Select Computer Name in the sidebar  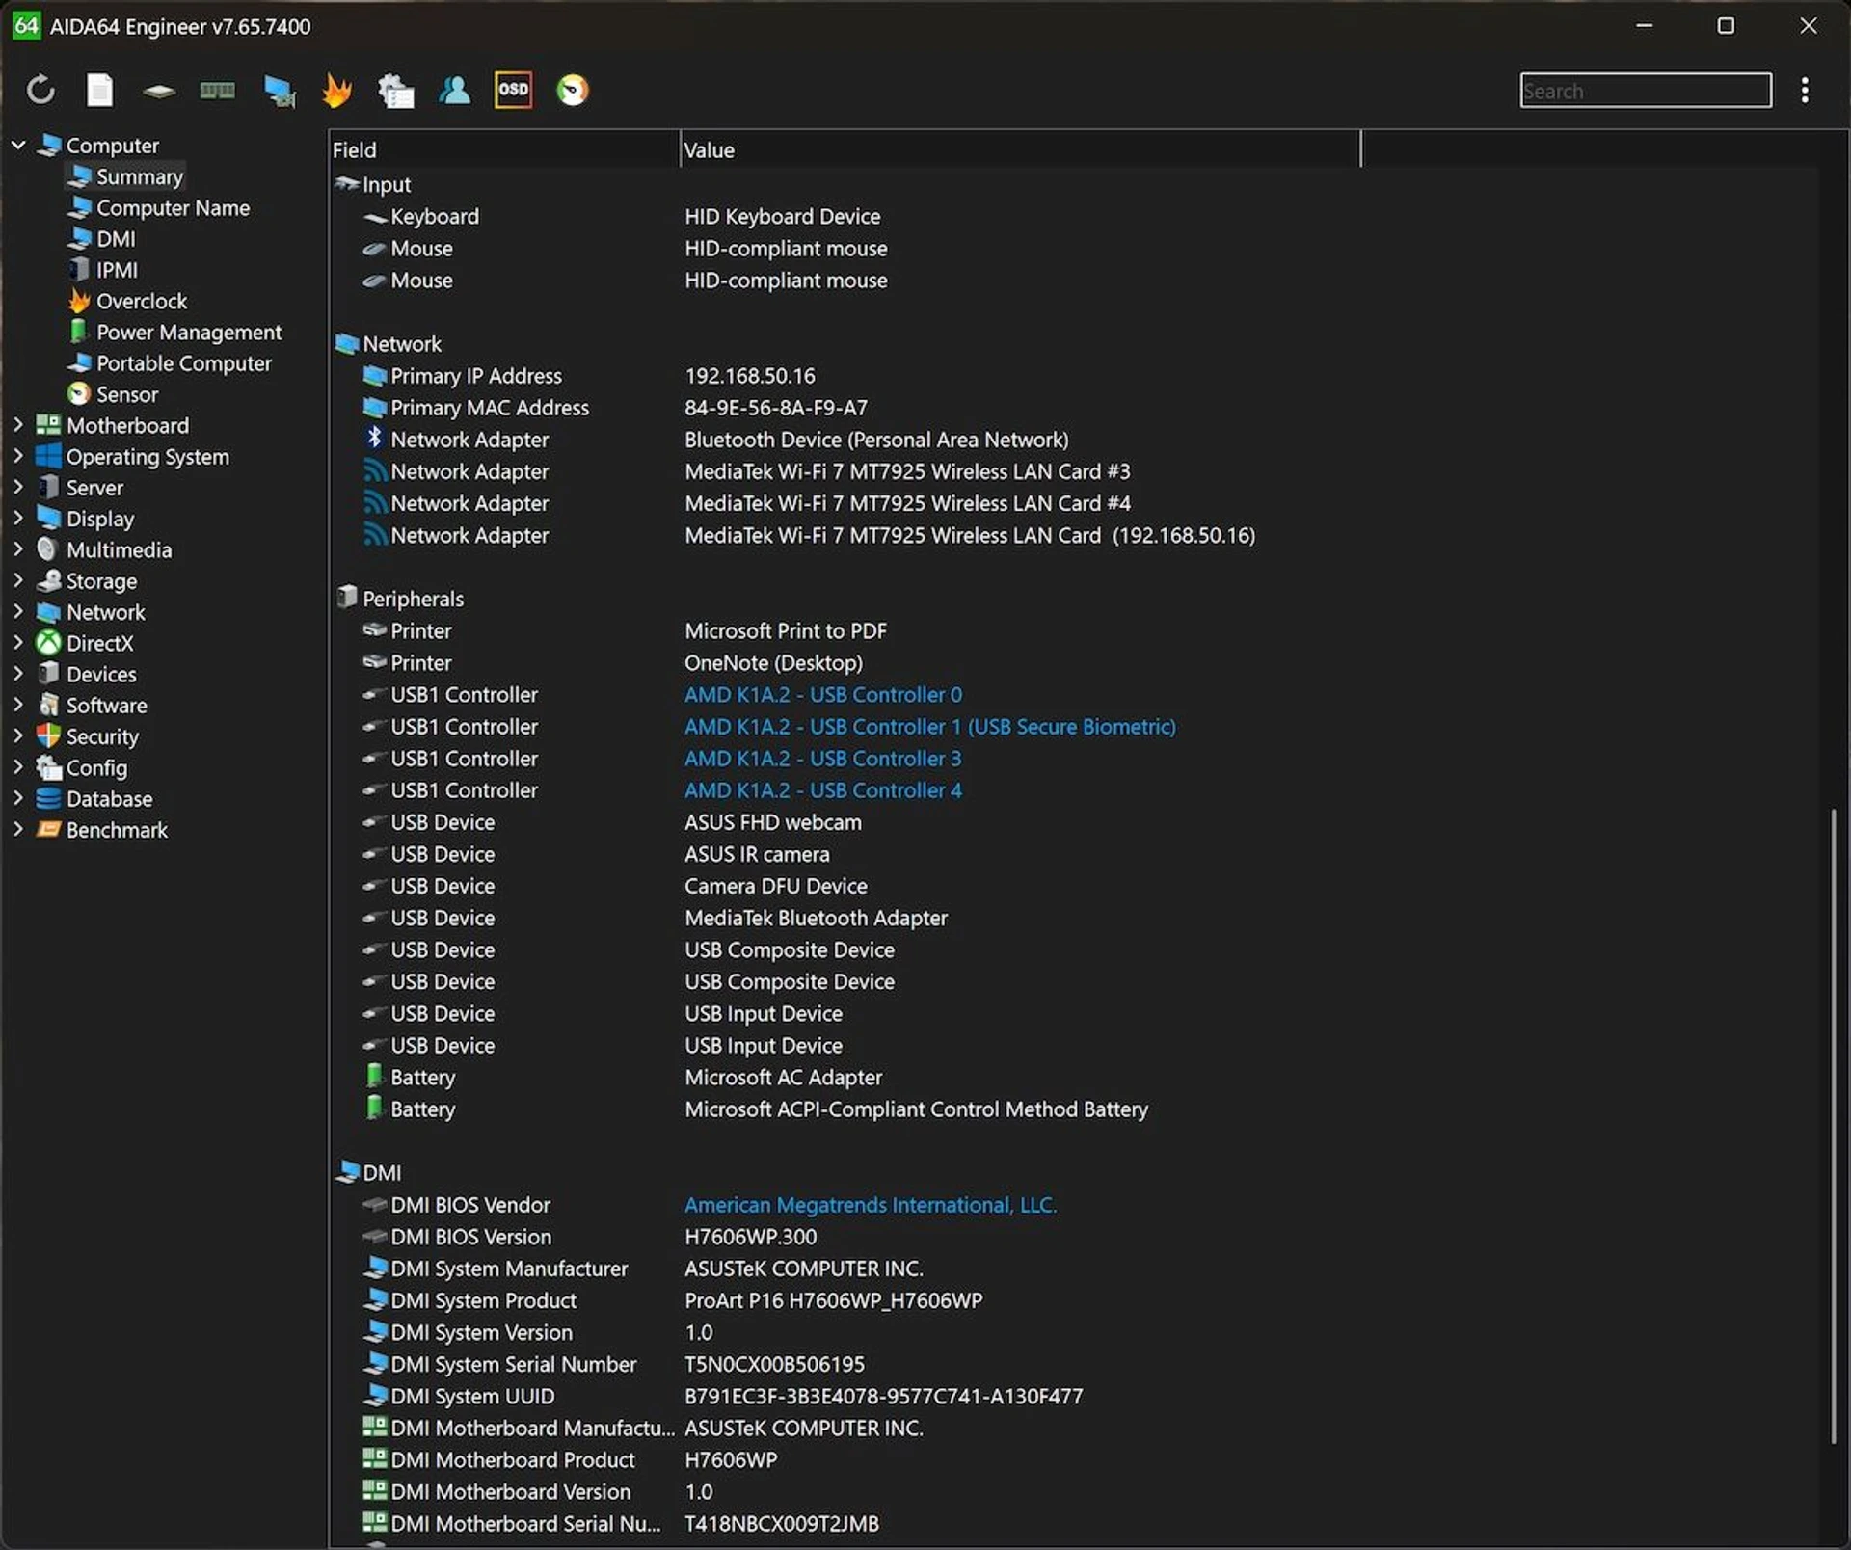click(x=159, y=207)
